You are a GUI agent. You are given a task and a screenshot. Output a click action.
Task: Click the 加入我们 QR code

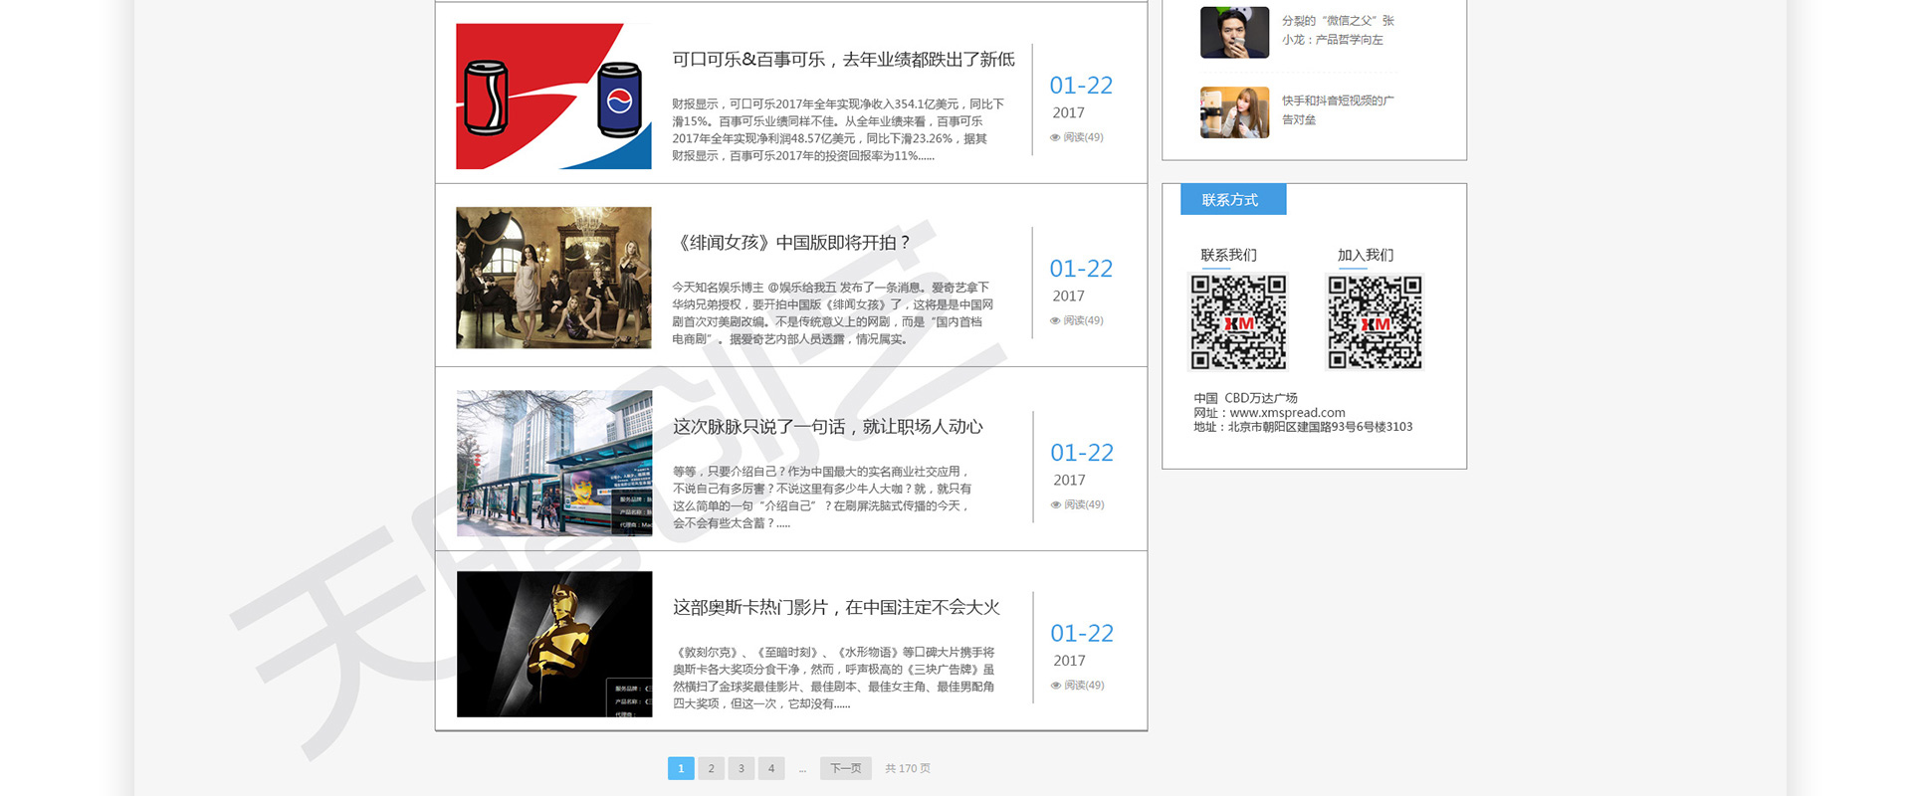tap(1375, 322)
